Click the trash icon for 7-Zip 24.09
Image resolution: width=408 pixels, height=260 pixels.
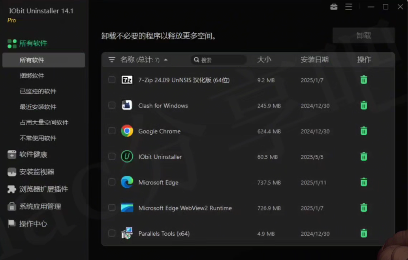point(364,80)
